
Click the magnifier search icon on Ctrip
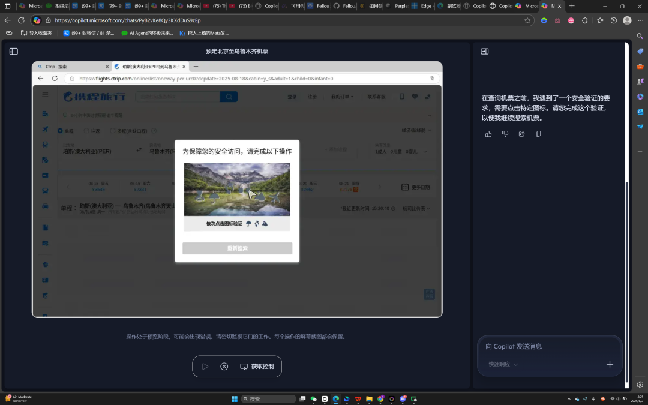point(229,97)
